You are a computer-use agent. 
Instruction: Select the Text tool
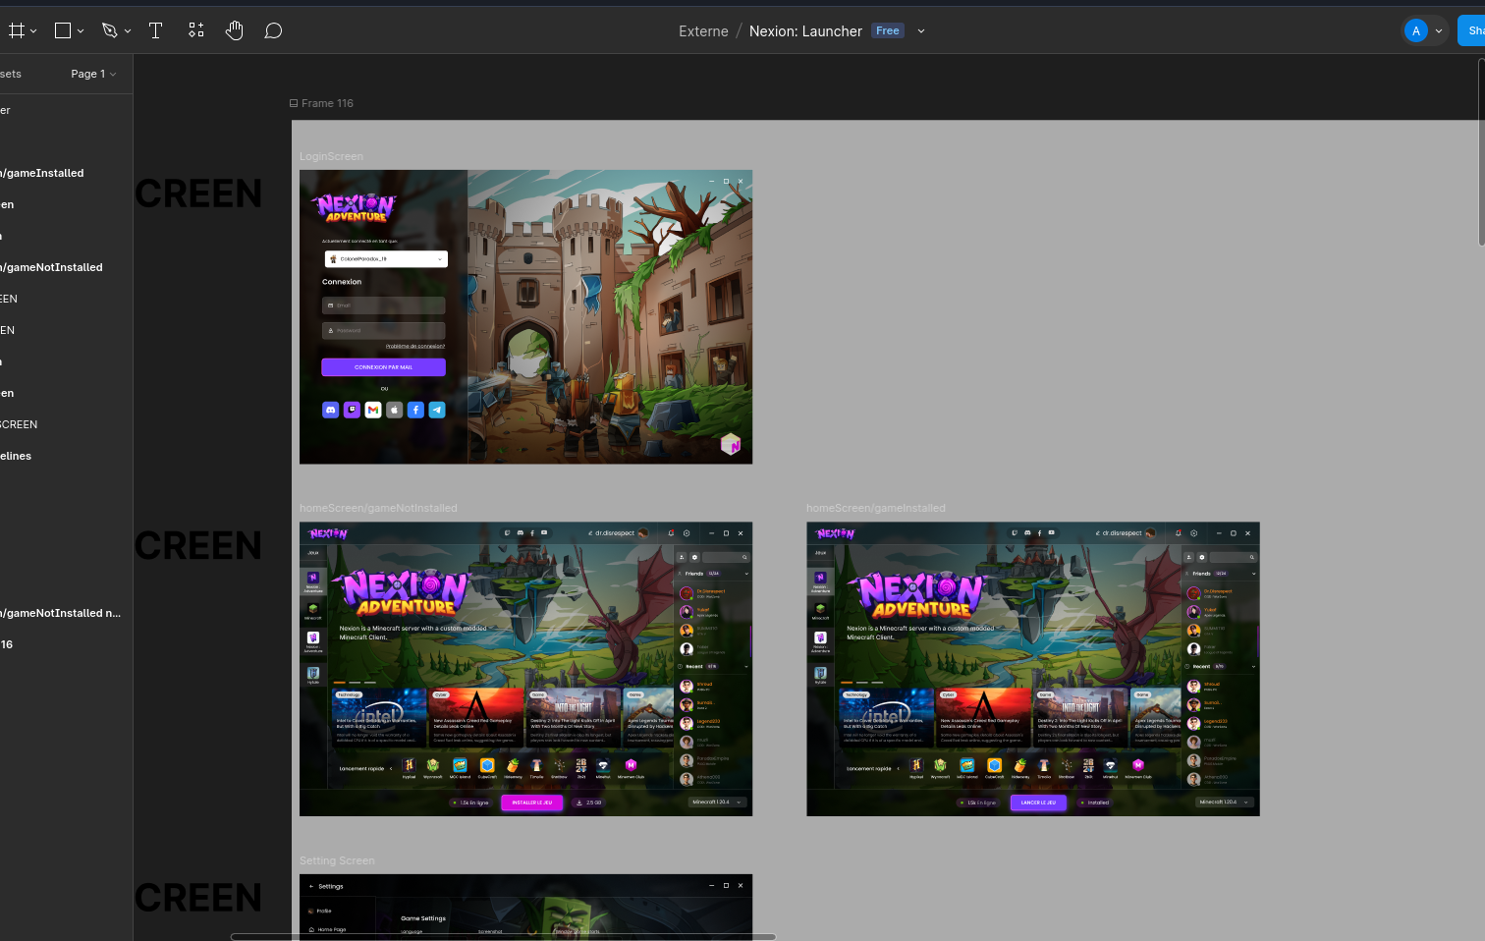155,29
